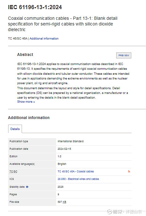This screenshot has width=146, height=216.
Task: Click the Abstract heading
Action: (25, 55)
